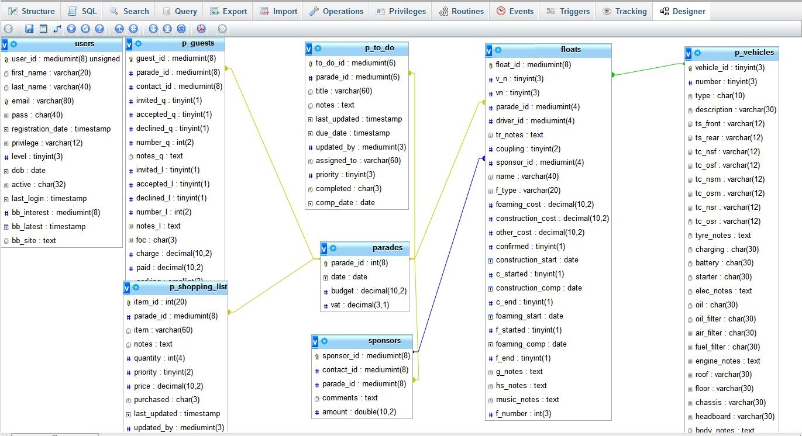Open the Privileges tab
This screenshot has width=802, height=436.
tap(402, 11)
